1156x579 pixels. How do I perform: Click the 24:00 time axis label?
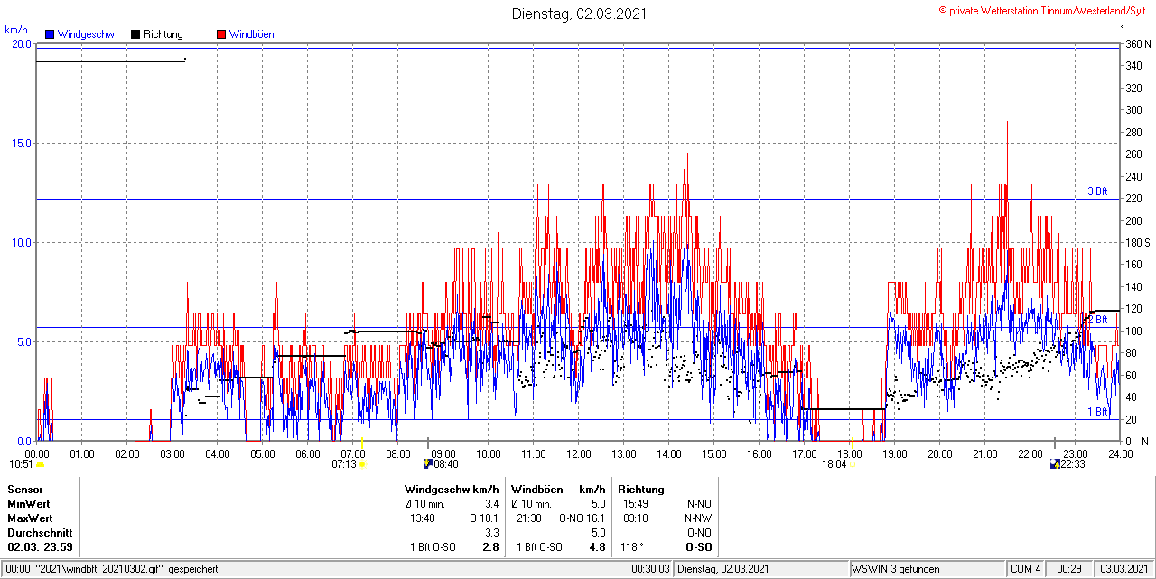1121,453
